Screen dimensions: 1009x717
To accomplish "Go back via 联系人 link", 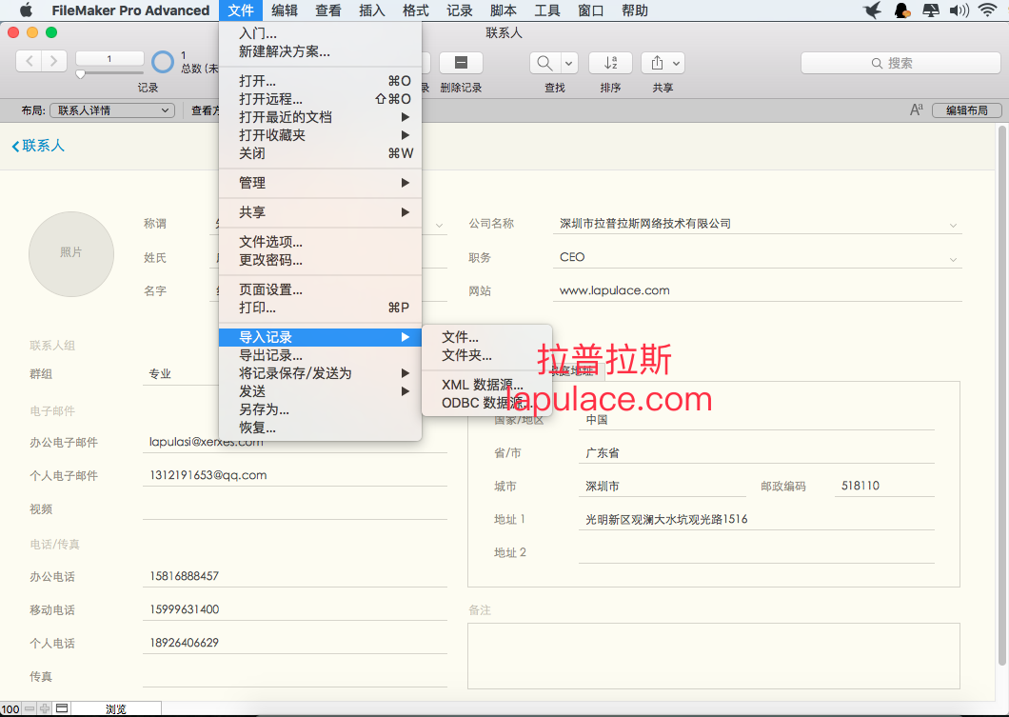I will pos(38,146).
